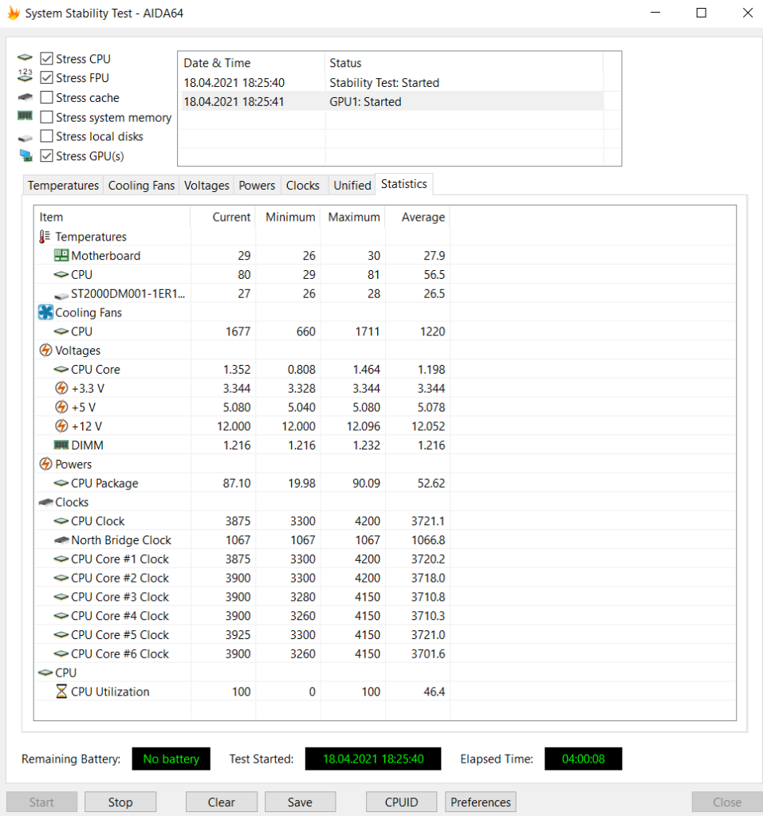This screenshot has height=816, width=763.
Task: Switch to the Temperatures tab
Action: pos(63,185)
